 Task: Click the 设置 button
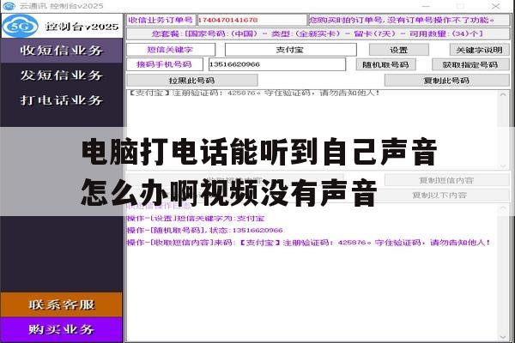pyautogui.click(x=399, y=50)
